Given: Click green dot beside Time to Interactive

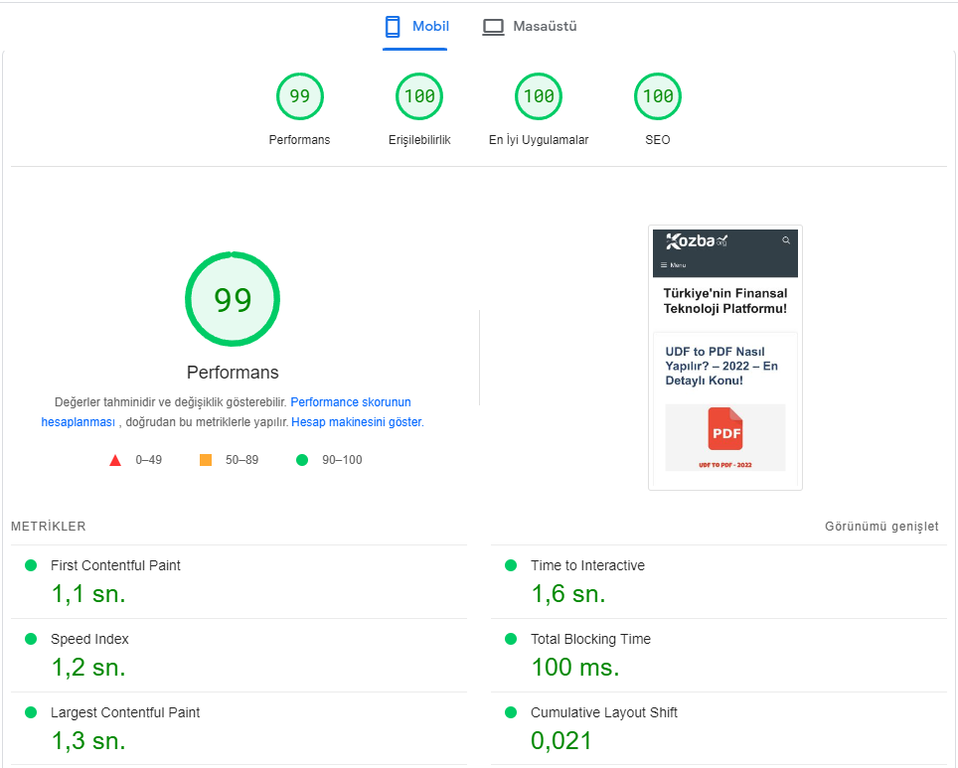Looking at the screenshot, I should (511, 565).
